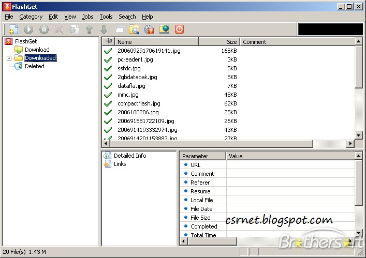
Task: Click parameter pane horizontal scroll left arrow
Action: pos(184,241)
